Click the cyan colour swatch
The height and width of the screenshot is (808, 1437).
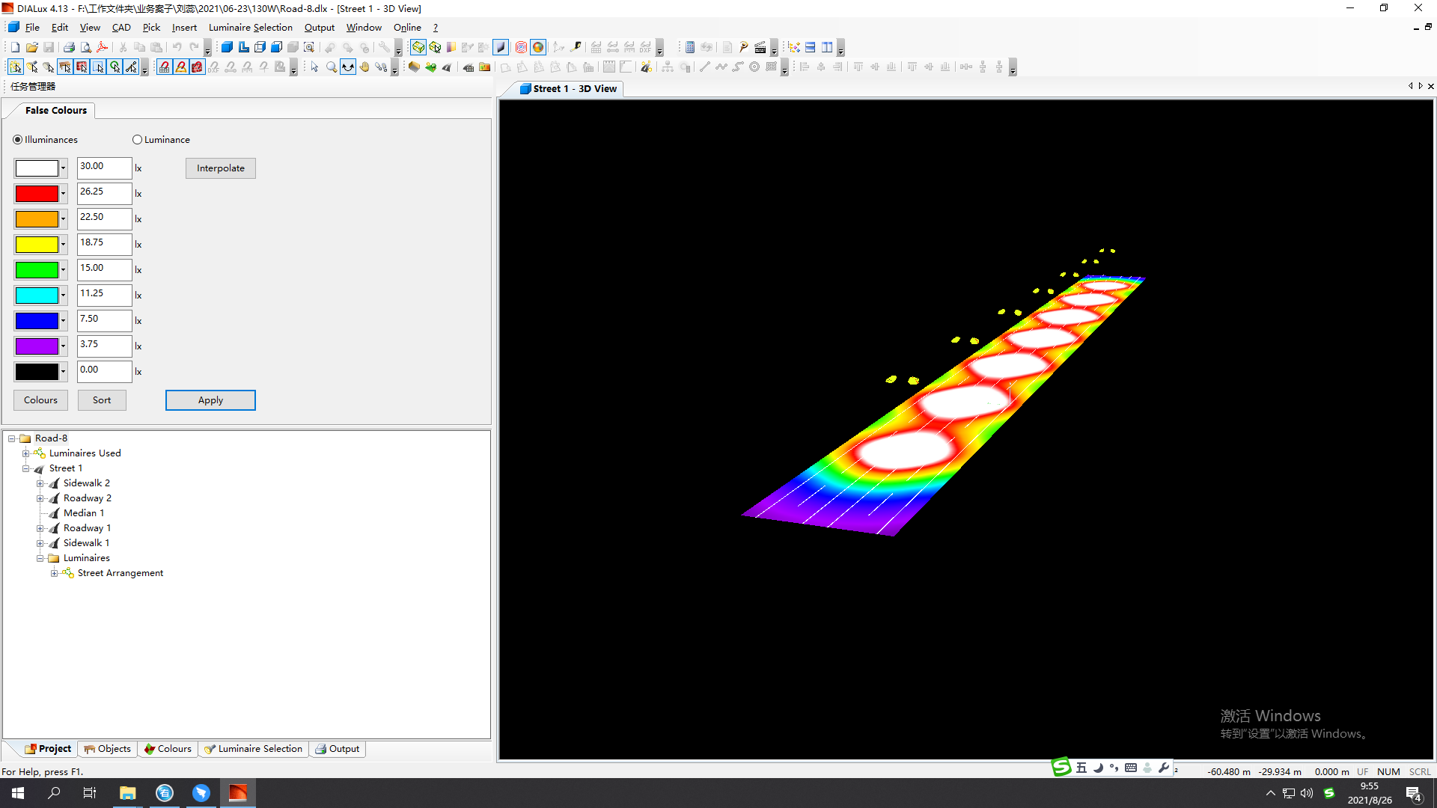[x=37, y=296]
